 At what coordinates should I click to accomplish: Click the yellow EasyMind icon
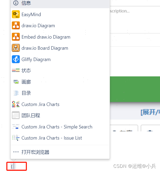(x=16, y=14)
